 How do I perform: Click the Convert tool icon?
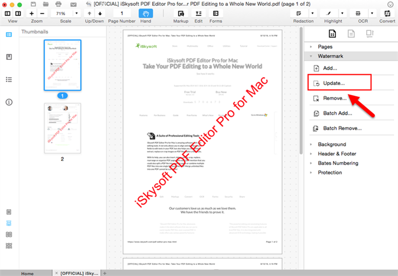[x=387, y=13]
